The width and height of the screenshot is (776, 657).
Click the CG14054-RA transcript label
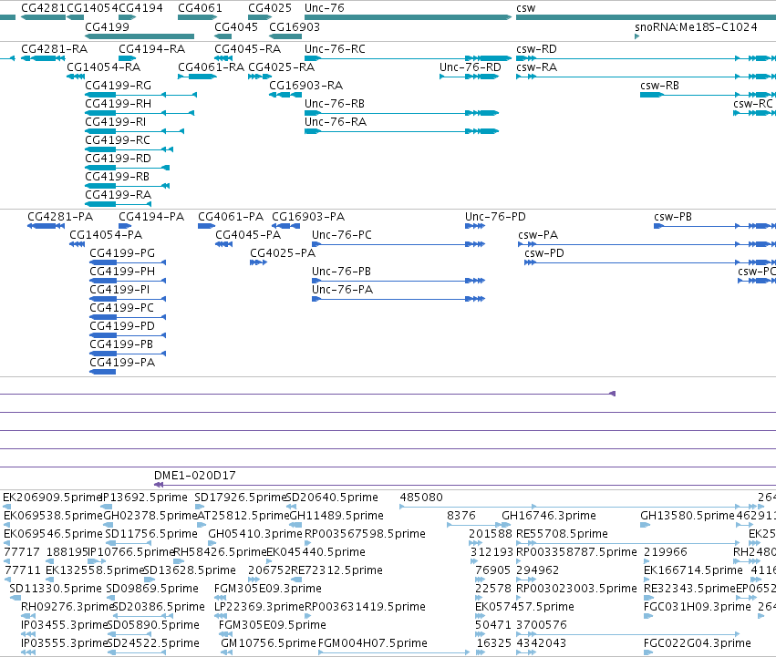pyautogui.click(x=103, y=67)
